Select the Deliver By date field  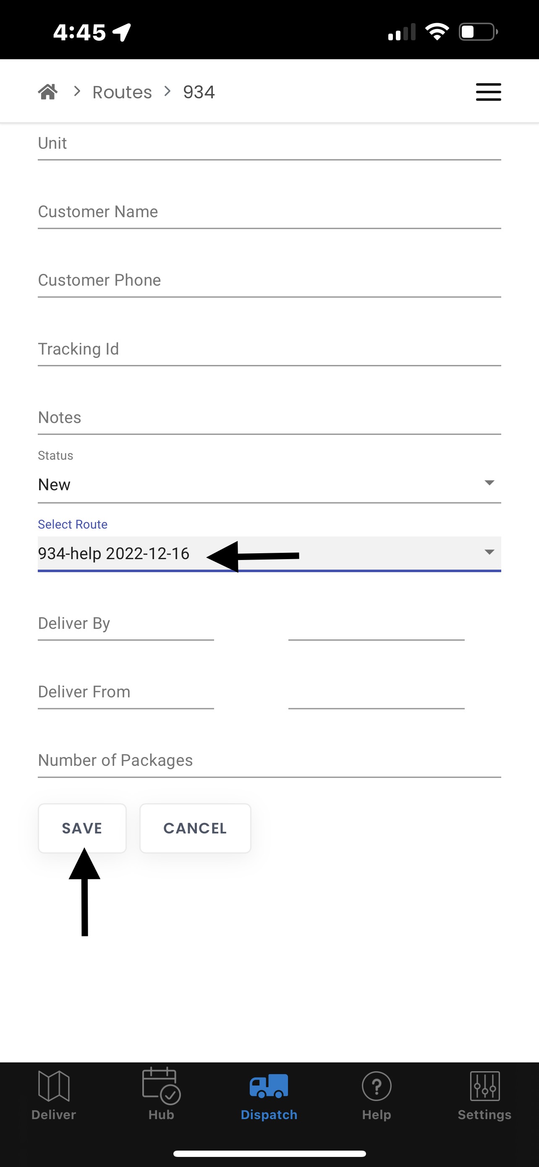click(126, 624)
